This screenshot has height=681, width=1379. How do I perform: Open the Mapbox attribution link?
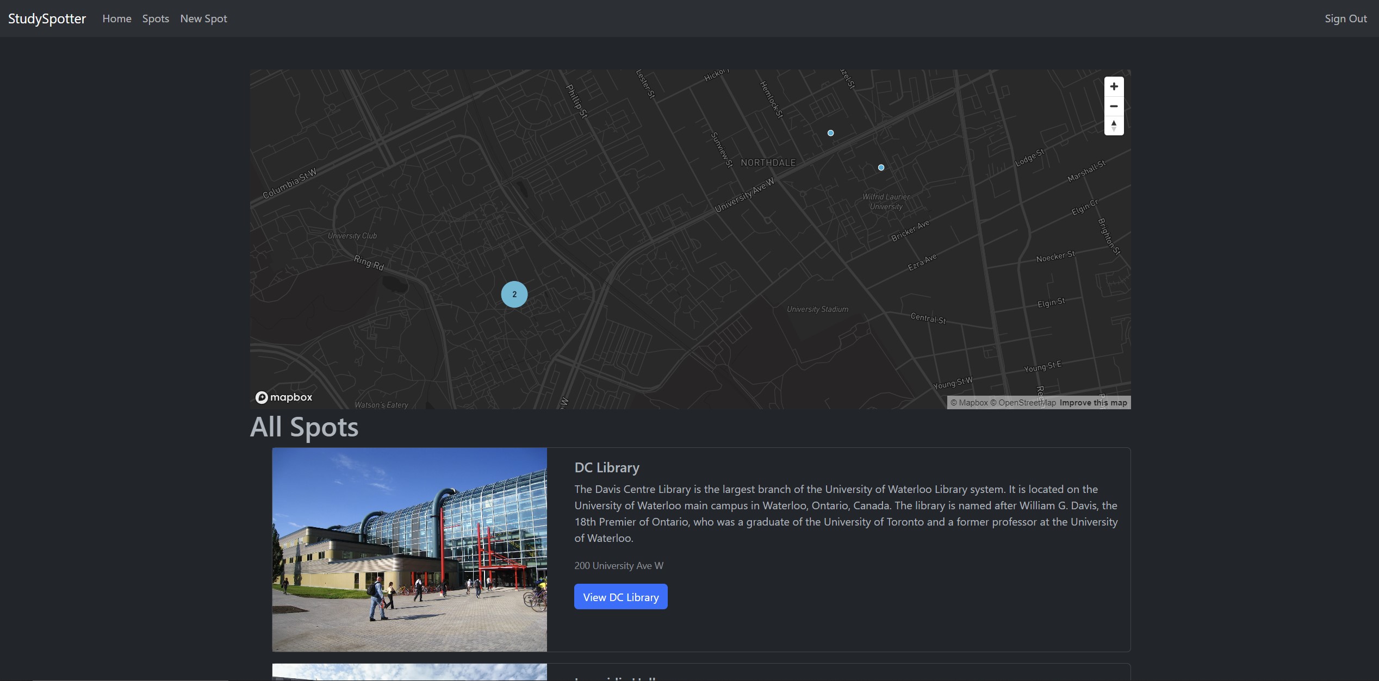pos(969,403)
